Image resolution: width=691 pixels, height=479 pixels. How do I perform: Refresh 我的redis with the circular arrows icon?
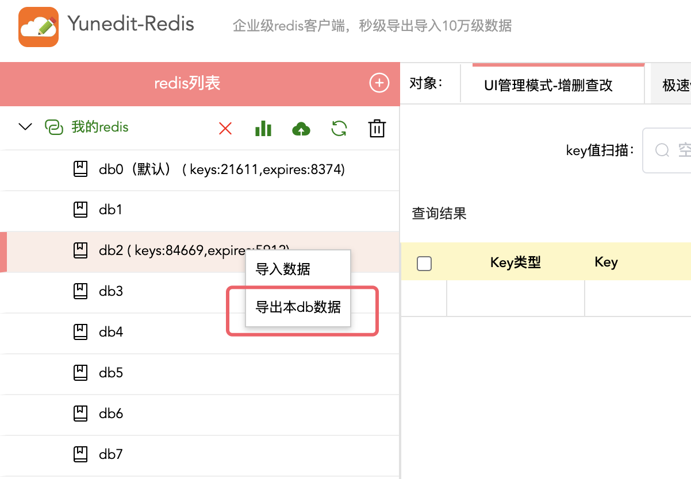click(339, 129)
